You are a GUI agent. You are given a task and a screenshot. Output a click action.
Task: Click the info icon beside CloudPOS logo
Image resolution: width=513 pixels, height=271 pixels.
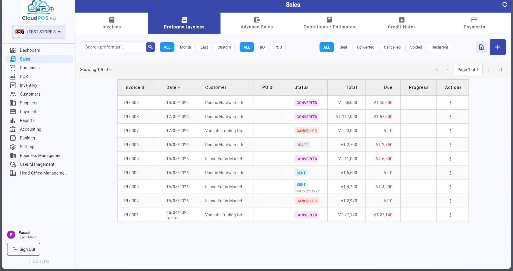tap(52, 9)
